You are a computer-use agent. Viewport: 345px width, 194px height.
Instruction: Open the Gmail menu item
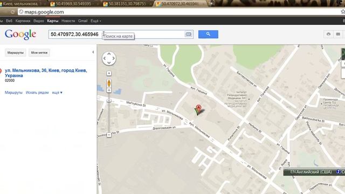click(x=82, y=21)
